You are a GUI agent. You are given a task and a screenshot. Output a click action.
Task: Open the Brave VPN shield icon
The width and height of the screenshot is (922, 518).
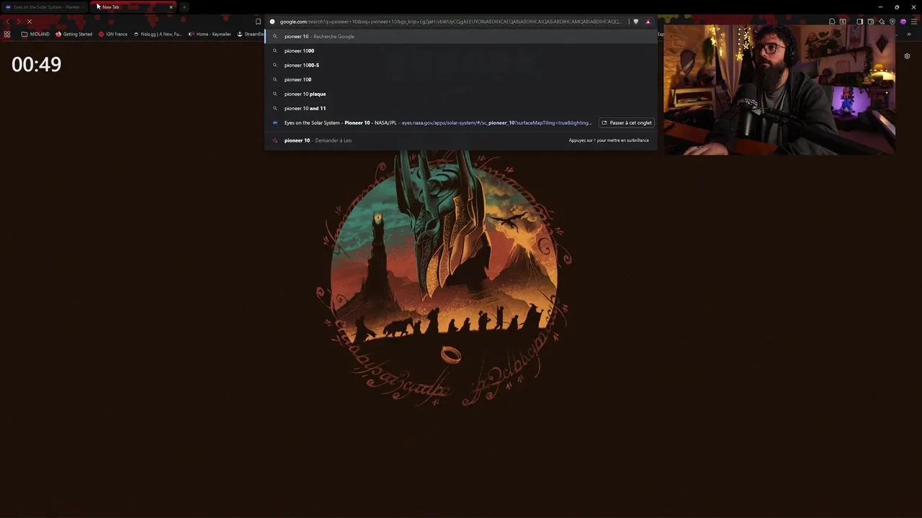click(x=892, y=22)
